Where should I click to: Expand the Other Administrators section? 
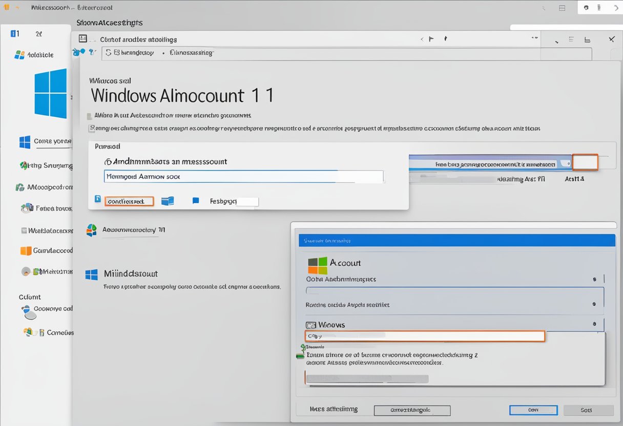tap(593, 279)
